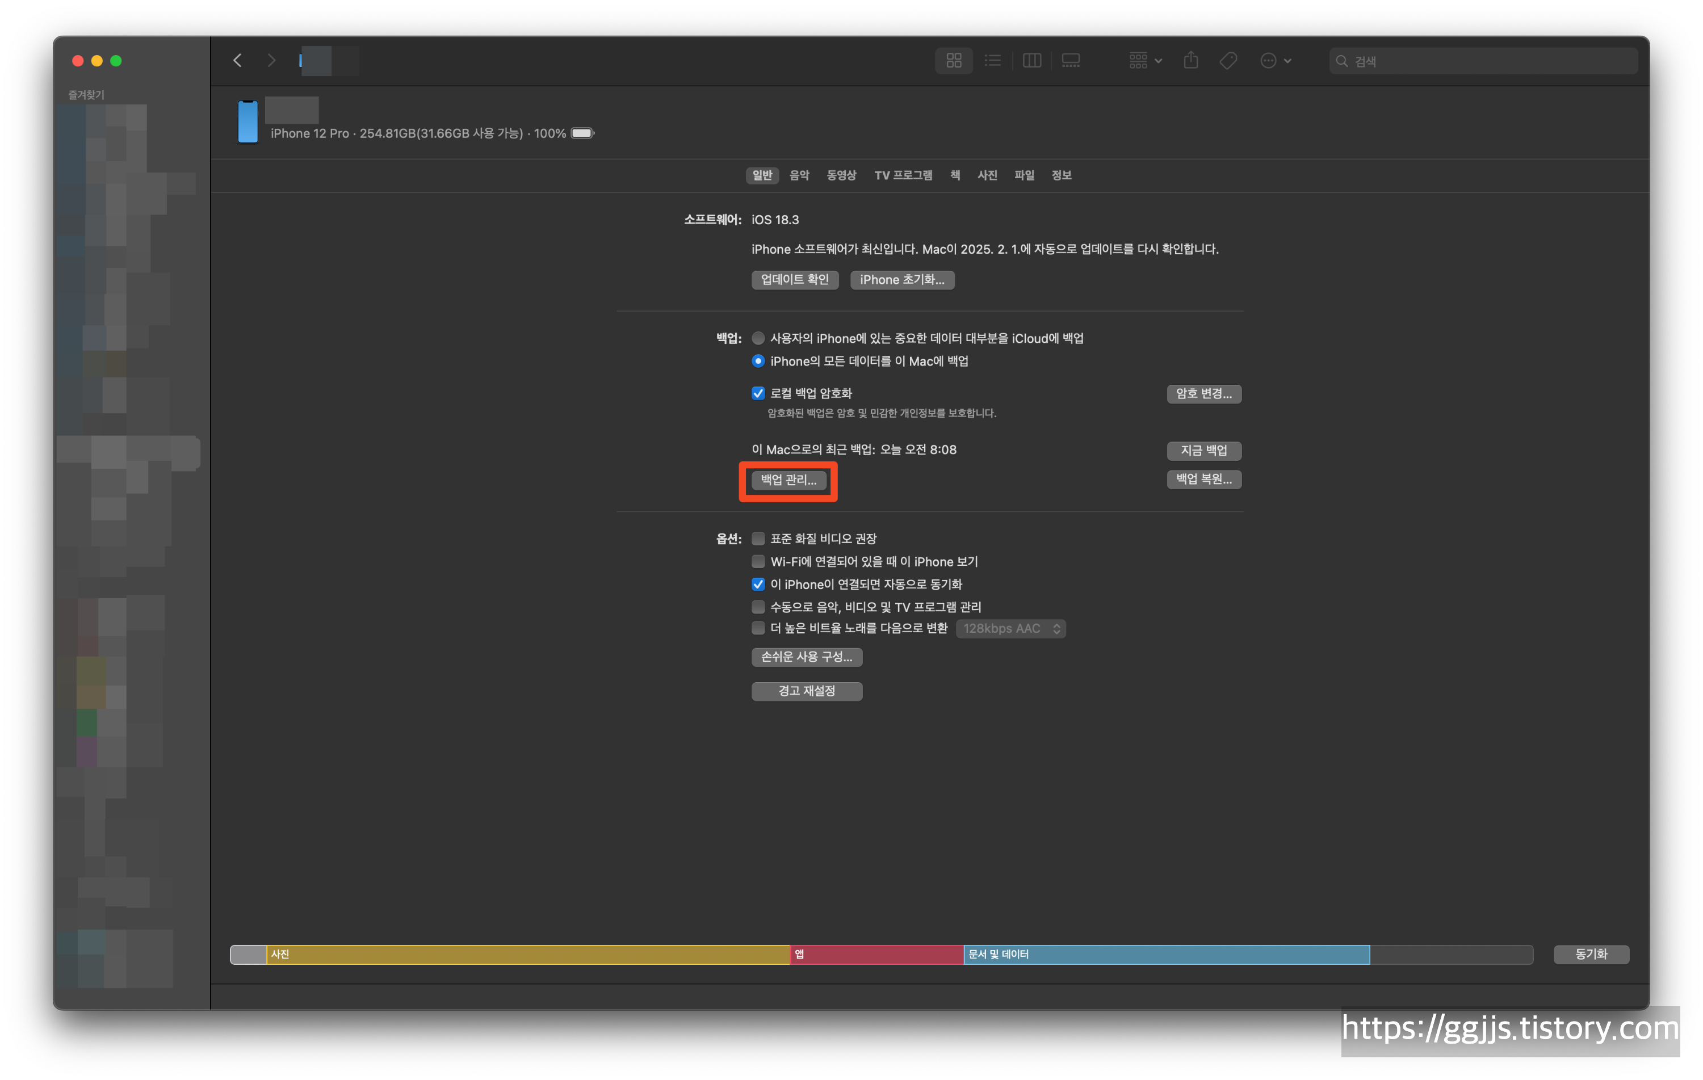Switch to list view
Image resolution: width=1703 pixels, height=1080 pixels.
pos(993,61)
